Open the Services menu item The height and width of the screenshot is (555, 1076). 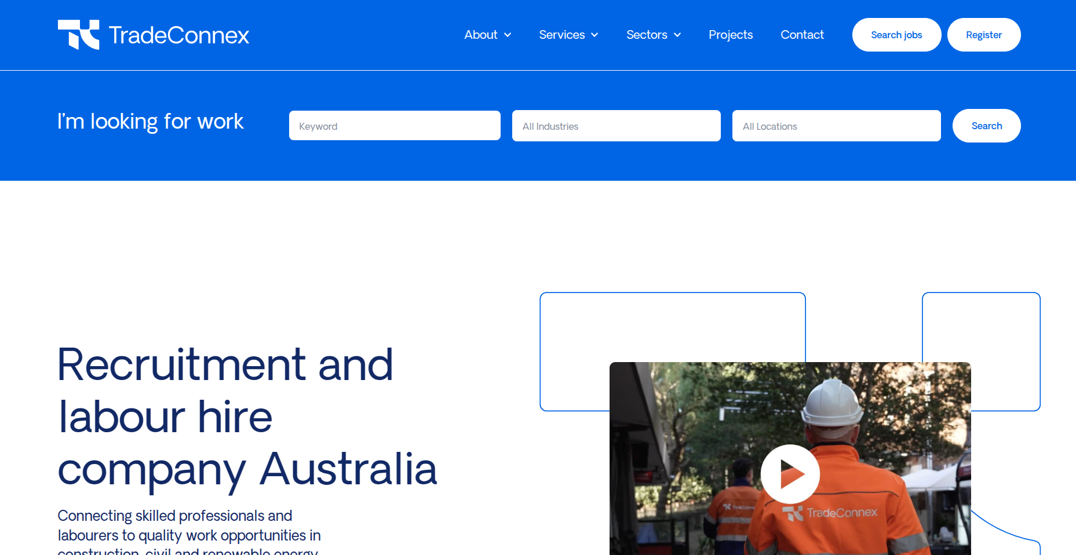561,35
